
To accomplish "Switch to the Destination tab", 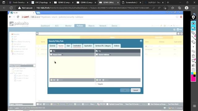I will pos(77,46).
